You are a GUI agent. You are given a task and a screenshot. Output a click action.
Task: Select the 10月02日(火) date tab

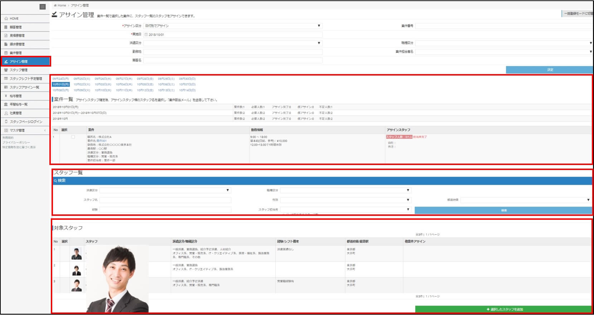click(82, 84)
